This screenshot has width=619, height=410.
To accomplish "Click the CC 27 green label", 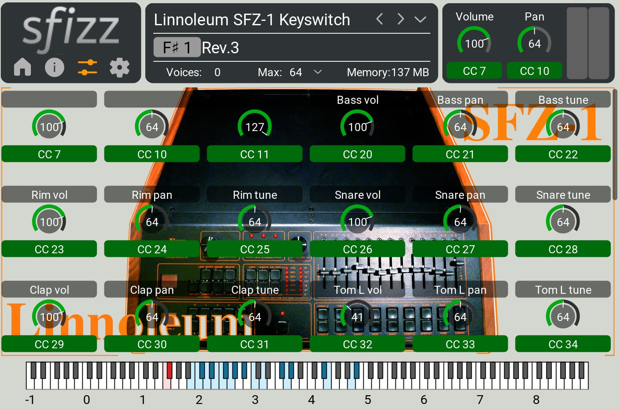I will (x=460, y=249).
